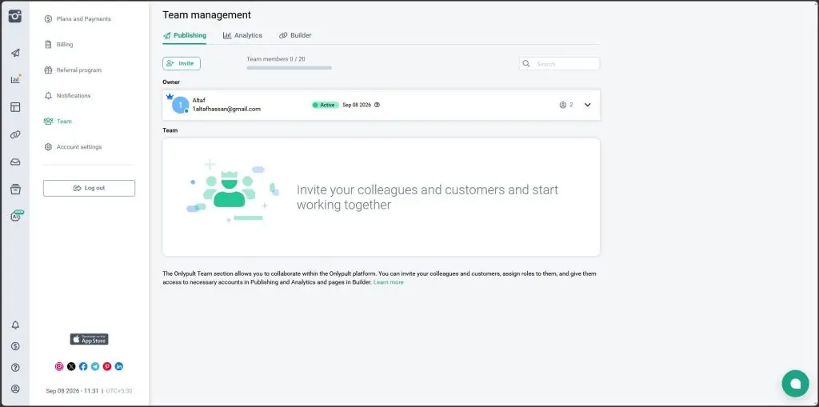The image size is (819, 407).
Task: Open the analytics chart sidebar icon
Action: click(15, 79)
